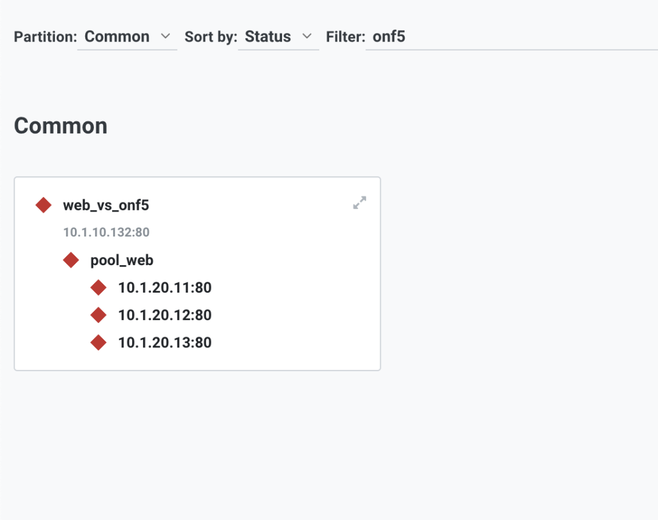
Task: Select virtual server address 10.1.10.132:80
Action: (x=106, y=232)
